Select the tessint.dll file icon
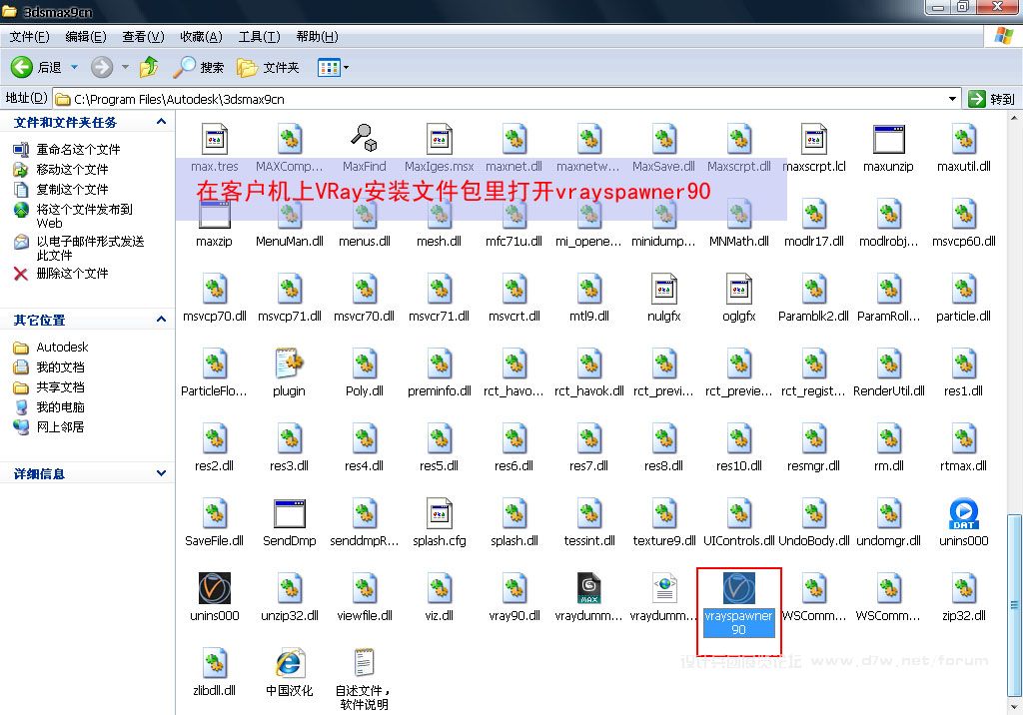This screenshot has width=1023, height=715. [x=588, y=513]
